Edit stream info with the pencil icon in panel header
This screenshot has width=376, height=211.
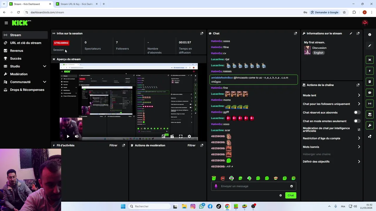click(351, 33)
